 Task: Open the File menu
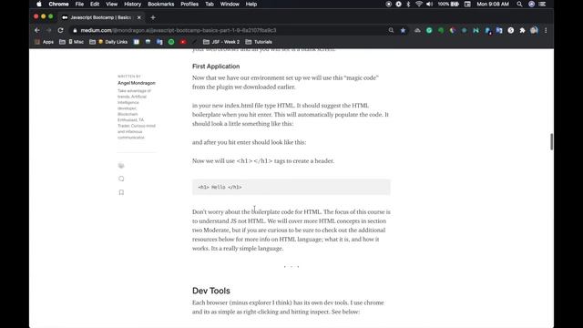79,4
